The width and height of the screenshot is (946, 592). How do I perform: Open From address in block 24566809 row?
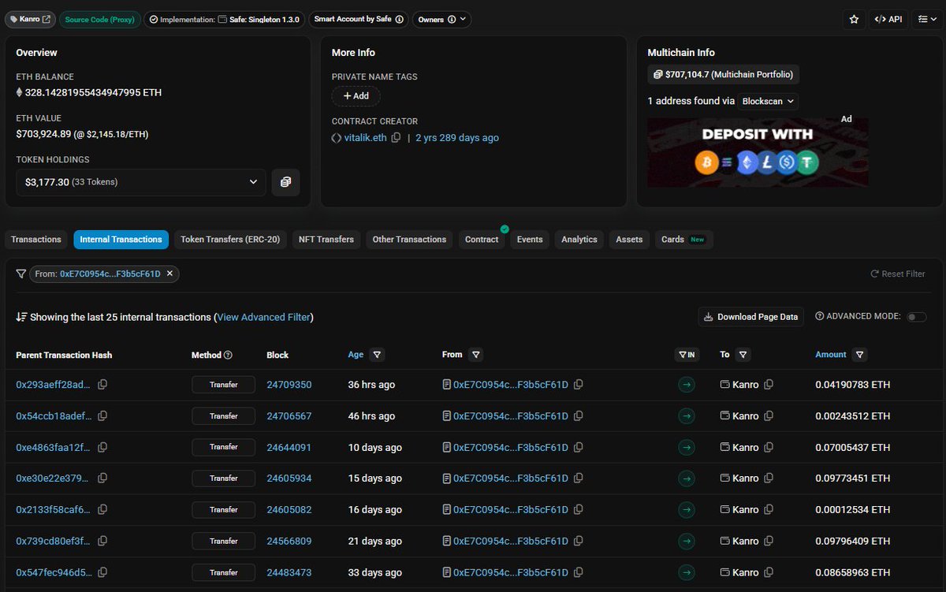coord(511,542)
